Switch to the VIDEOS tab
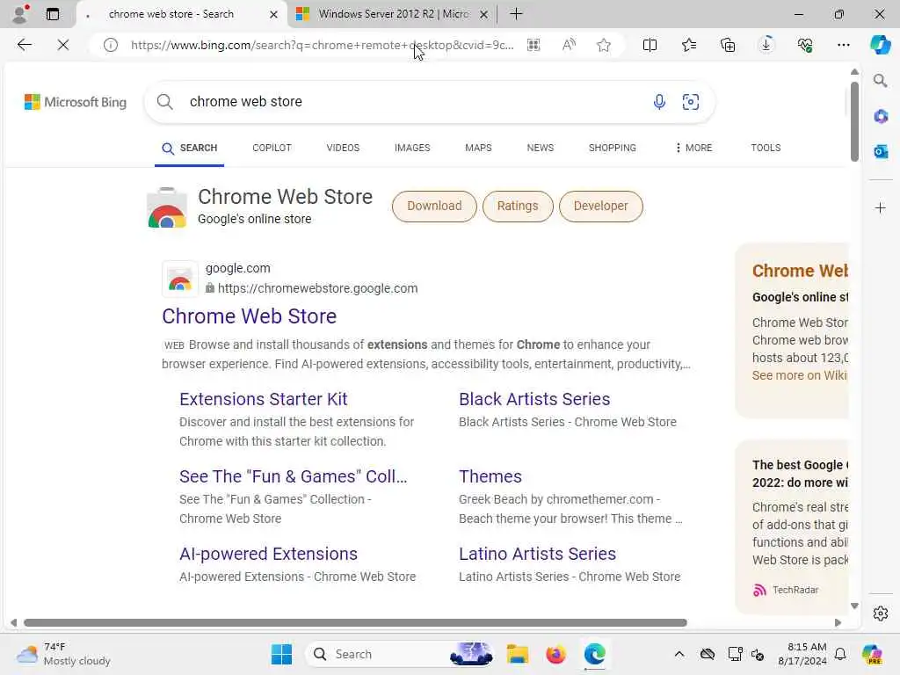Screen dimensions: 900x675 [343, 148]
